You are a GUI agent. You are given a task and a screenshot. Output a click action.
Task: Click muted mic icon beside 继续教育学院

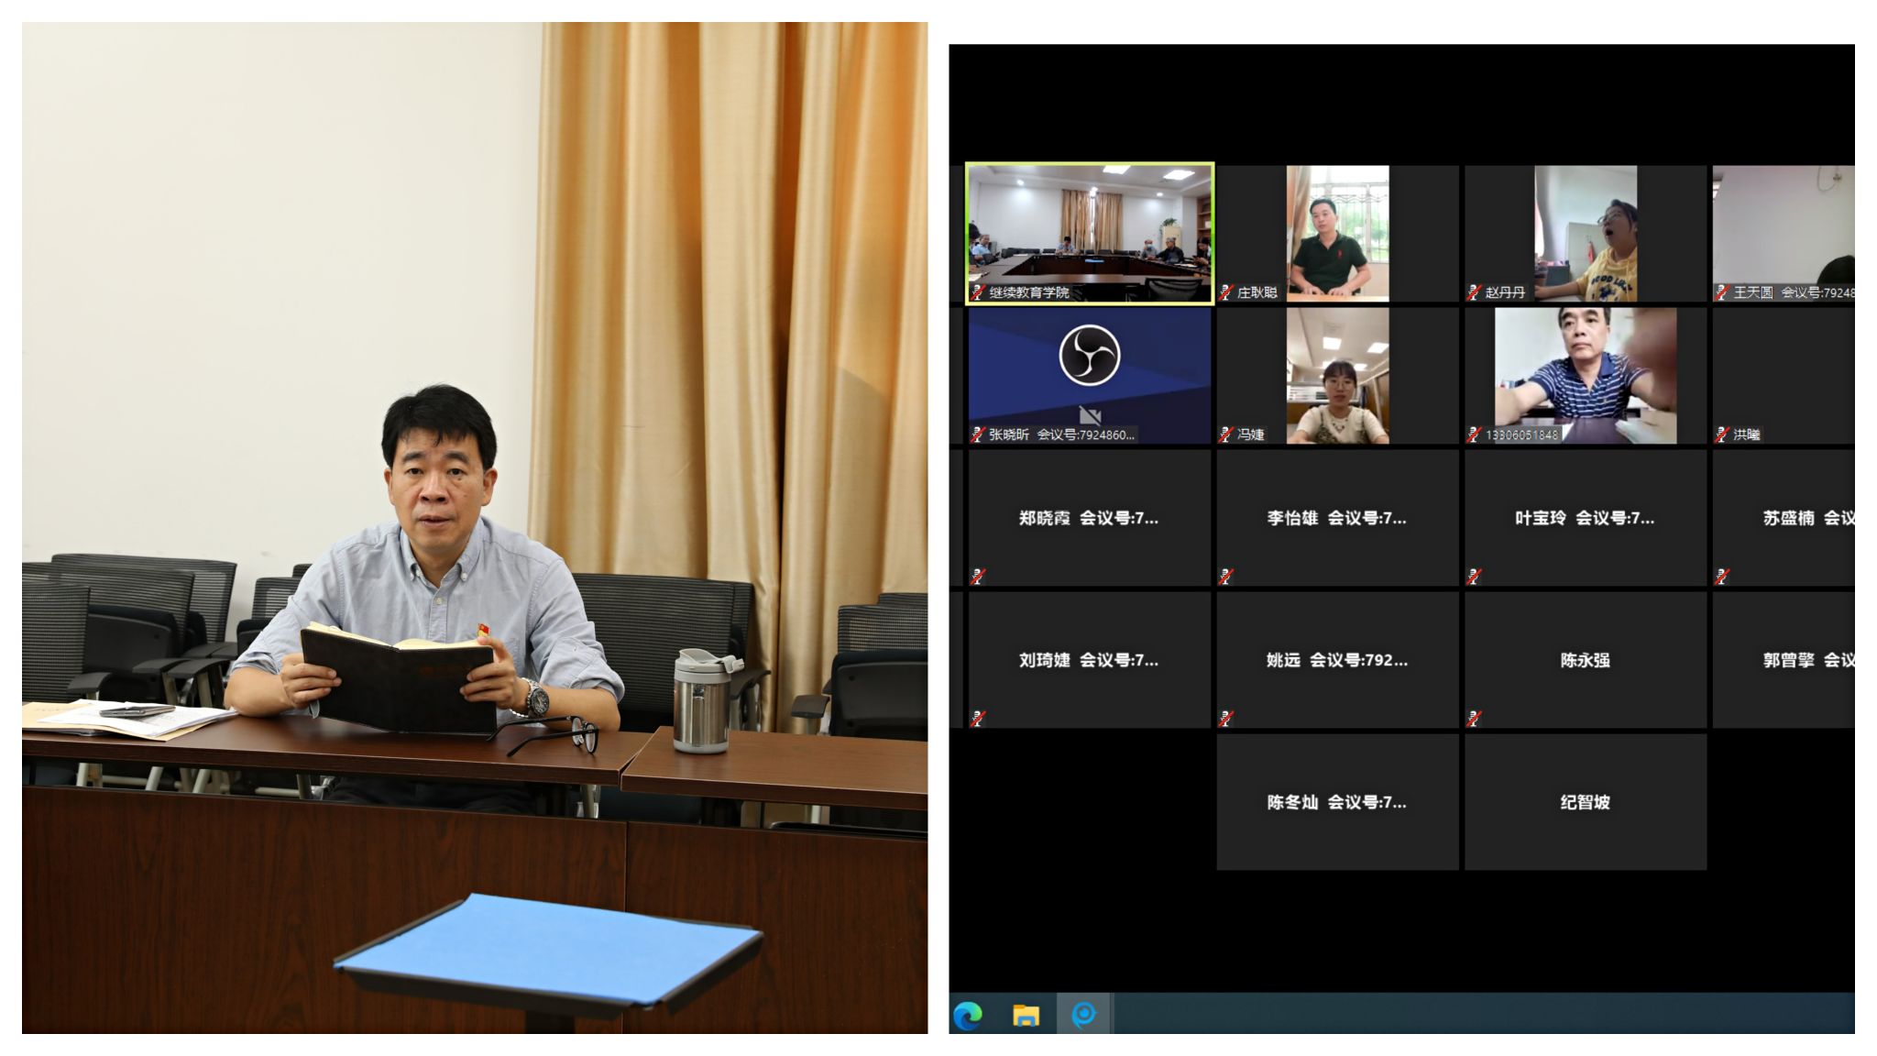pos(978,292)
